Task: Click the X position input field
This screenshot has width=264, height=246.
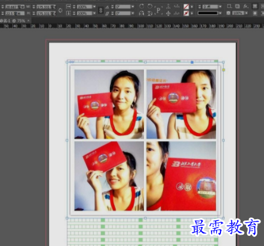Action: click(15, 7)
